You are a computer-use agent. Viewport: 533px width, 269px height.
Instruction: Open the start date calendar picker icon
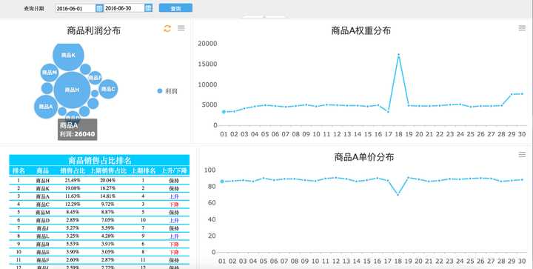point(99,8)
